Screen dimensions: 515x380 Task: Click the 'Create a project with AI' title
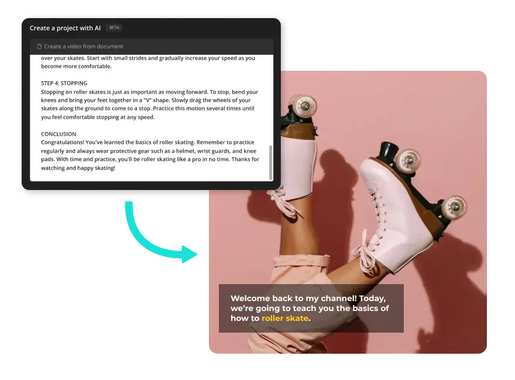click(65, 28)
